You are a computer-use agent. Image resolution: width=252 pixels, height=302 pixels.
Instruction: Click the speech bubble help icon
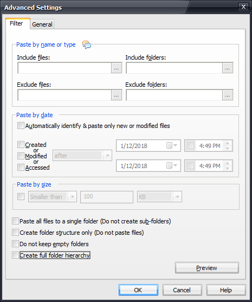pyautogui.click(x=87, y=44)
